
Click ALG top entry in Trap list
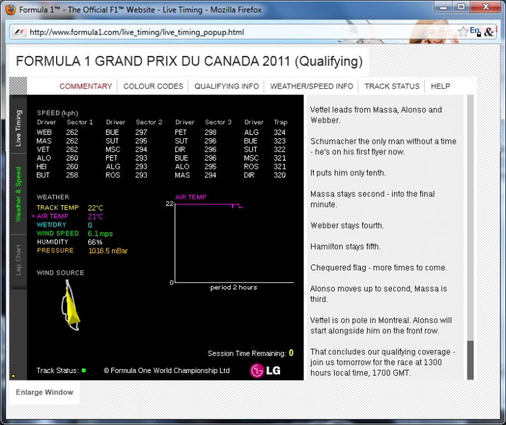coord(252,132)
